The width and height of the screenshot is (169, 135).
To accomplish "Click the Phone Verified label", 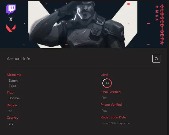I will [x=111, y=105].
